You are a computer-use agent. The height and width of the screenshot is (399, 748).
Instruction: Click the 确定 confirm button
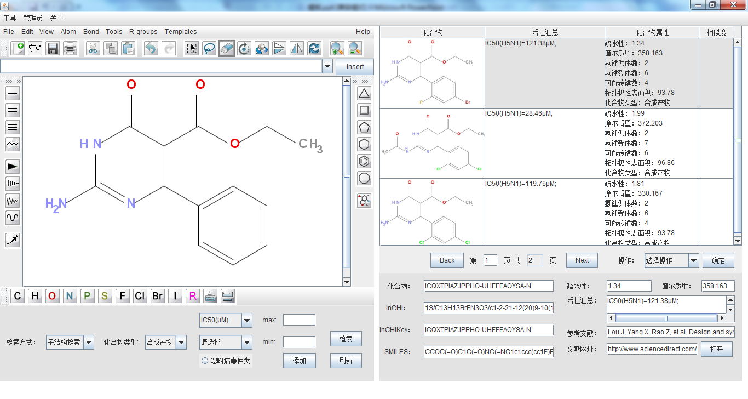tap(718, 260)
